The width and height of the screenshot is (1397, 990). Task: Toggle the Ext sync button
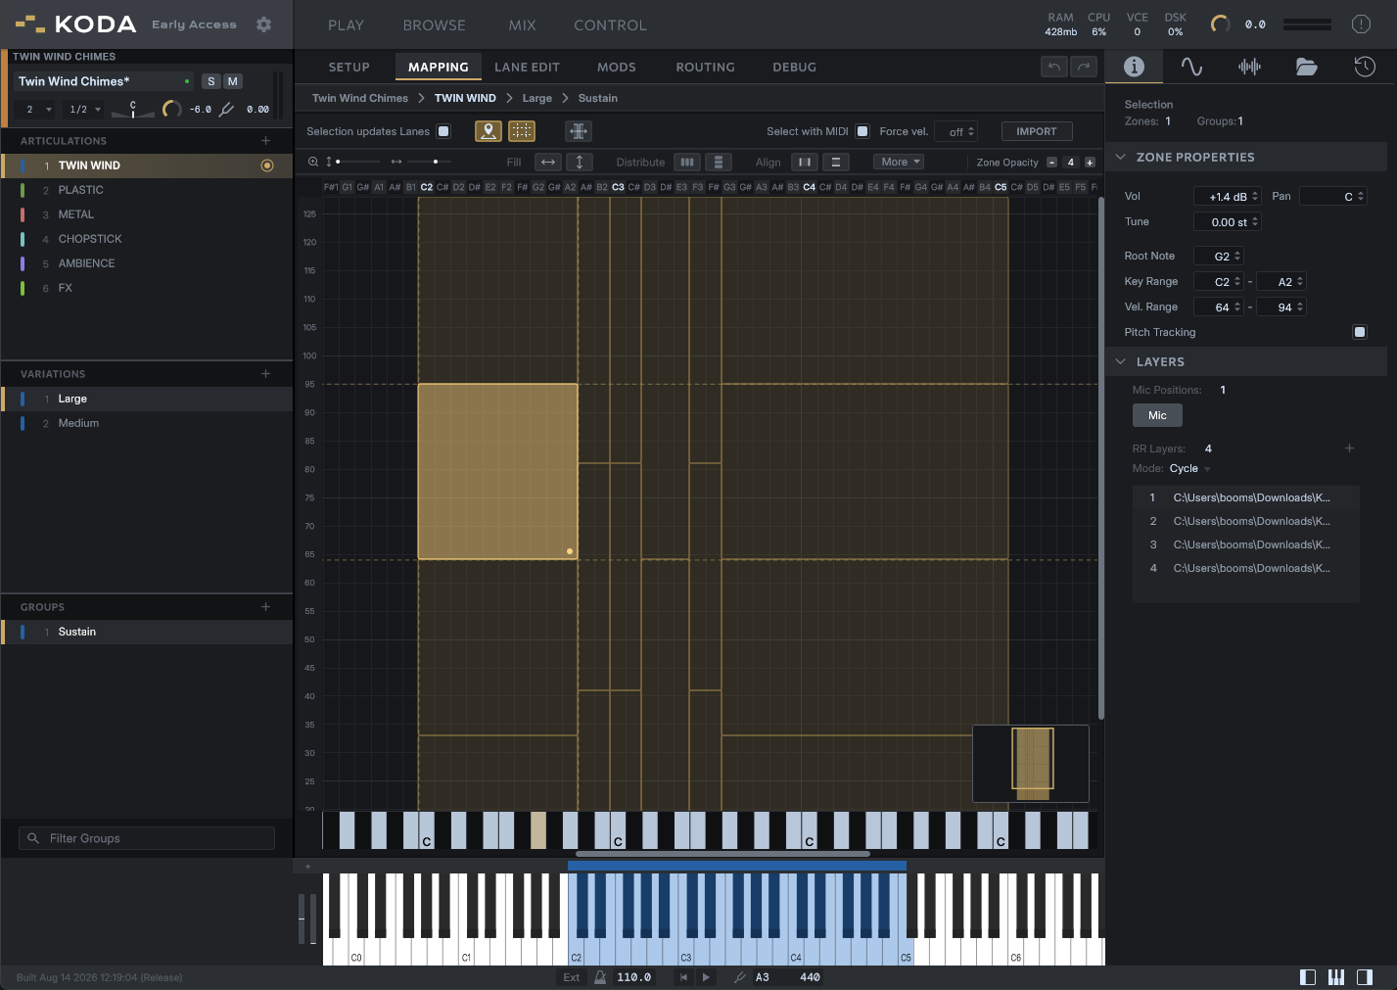click(x=572, y=977)
